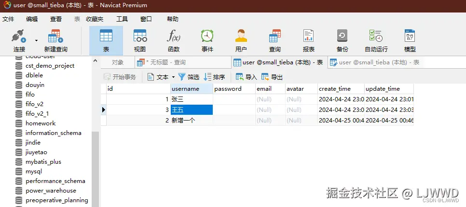
Task: Click the create_time cell in 新增一个 row
Action: coord(341,121)
